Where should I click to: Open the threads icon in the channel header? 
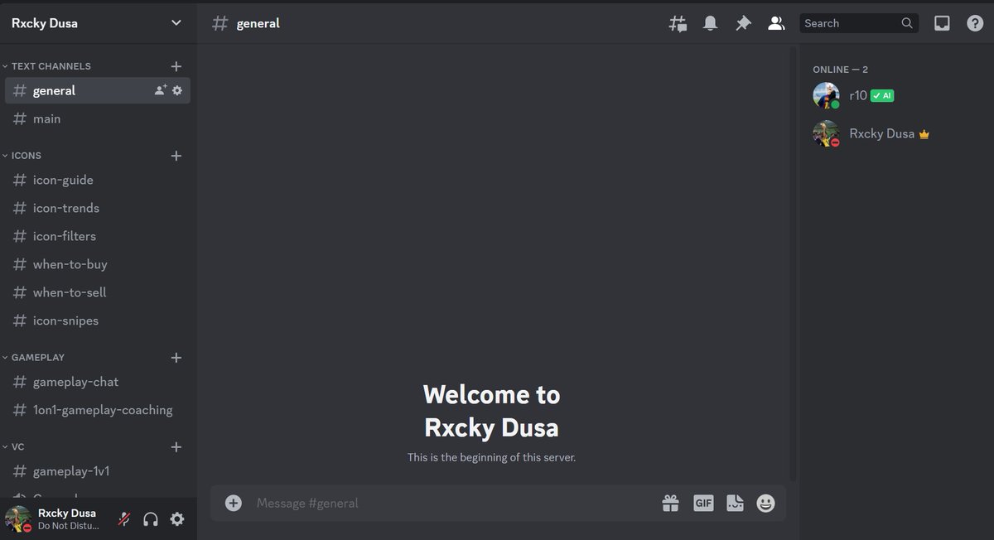pos(678,22)
